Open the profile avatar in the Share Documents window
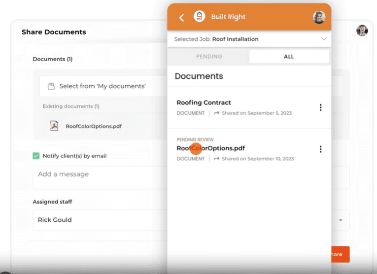 pyautogui.click(x=362, y=31)
